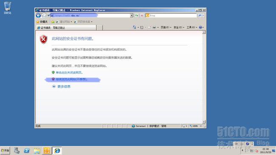
Task: Open the Recycle Bin desktop icon
Action: pos(7,8)
